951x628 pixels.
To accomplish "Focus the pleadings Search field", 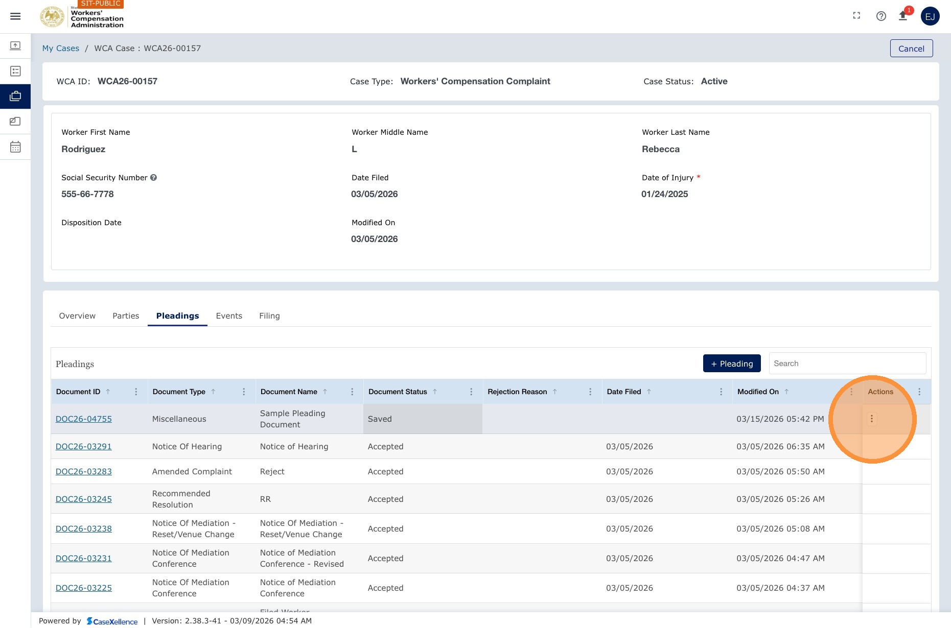I will click(x=847, y=364).
